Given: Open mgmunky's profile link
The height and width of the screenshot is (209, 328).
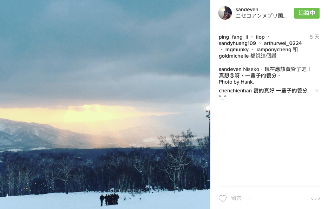Looking at the screenshot, I should click(237, 50).
